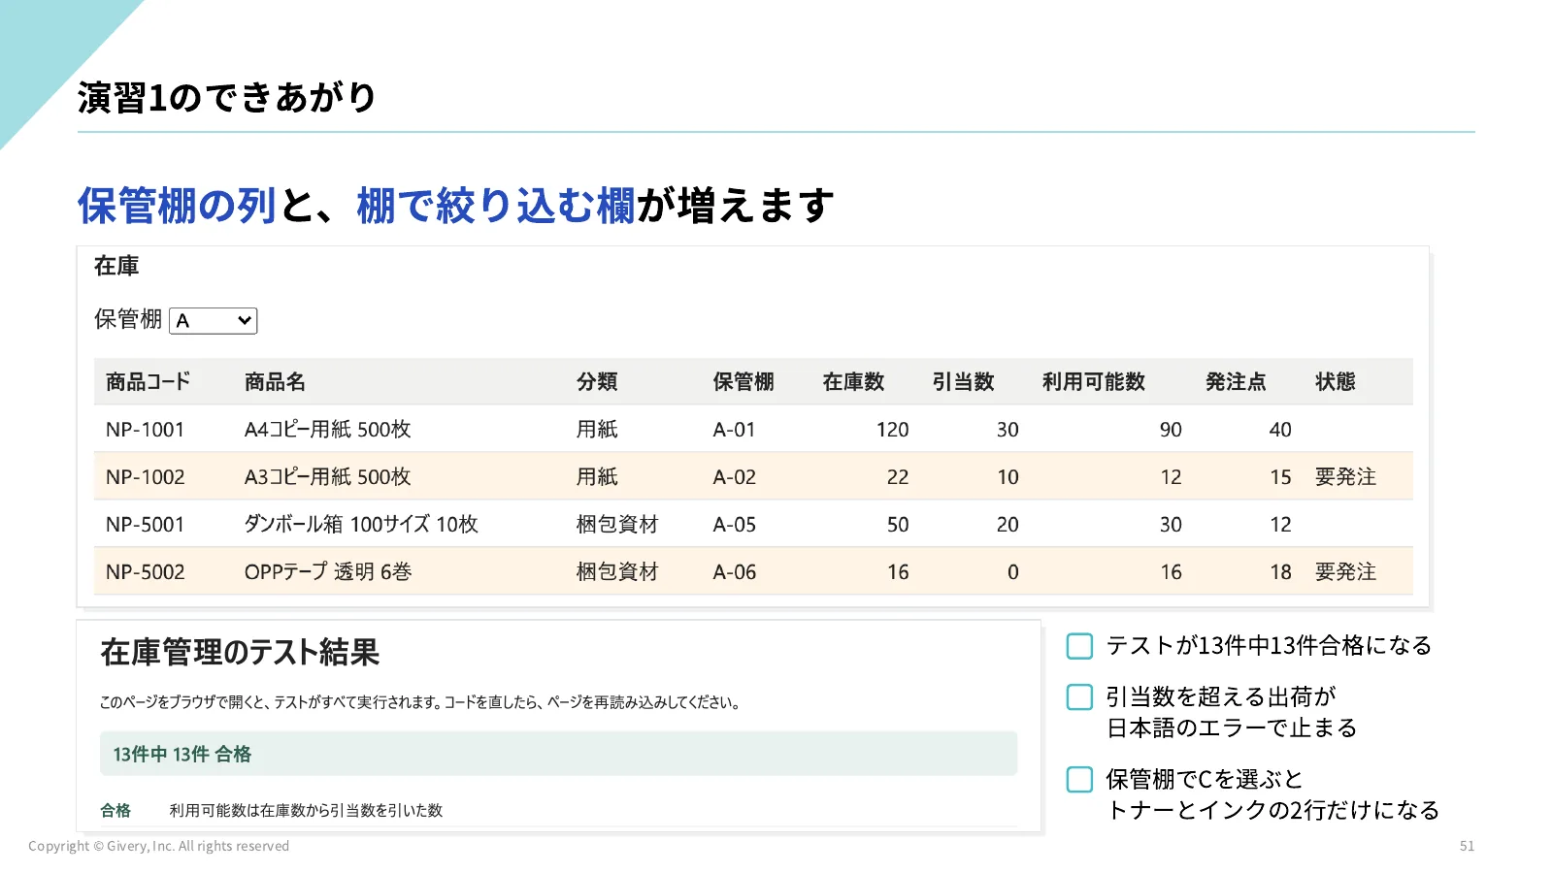Select product code NP-5001

pos(145,525)
